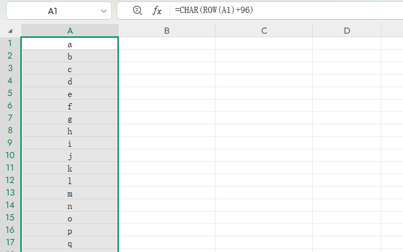The width and height of the screenshot is (403, 252).
Task: Click empty cell B3
Action: (167, 69)
